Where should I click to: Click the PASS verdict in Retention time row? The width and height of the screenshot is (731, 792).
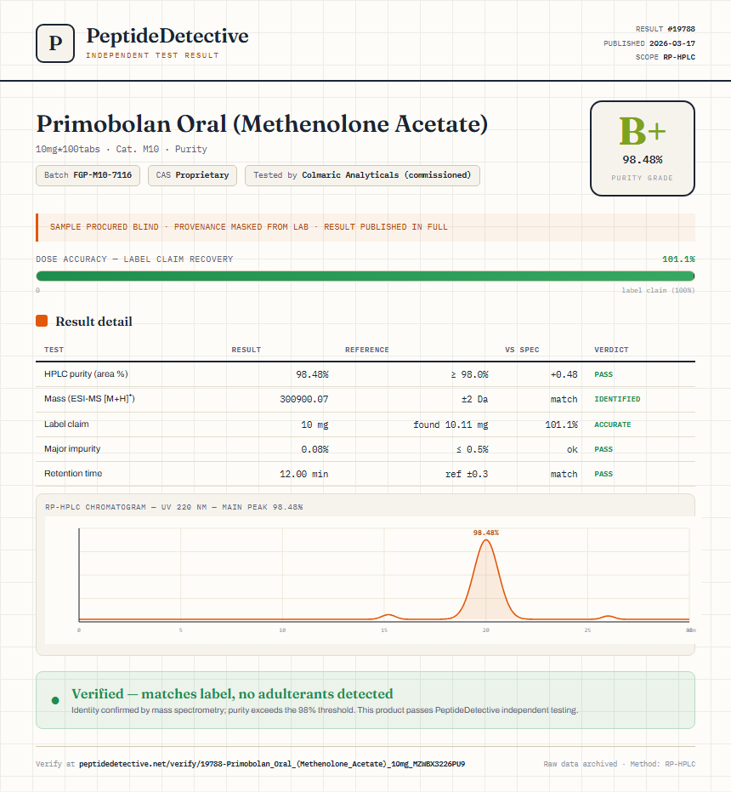point(603,474)
